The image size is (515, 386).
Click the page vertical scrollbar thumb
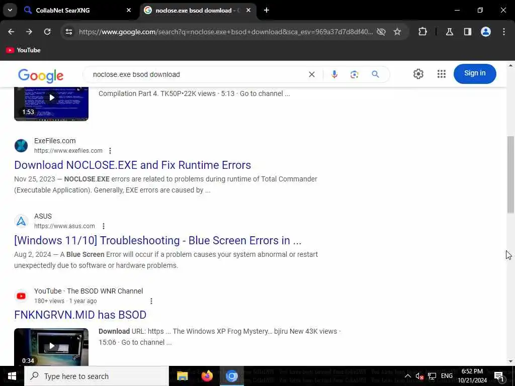pos(510,174)
